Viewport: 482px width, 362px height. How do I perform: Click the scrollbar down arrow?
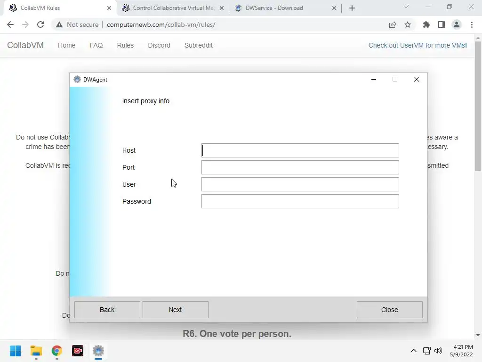[x=478, y=335]
